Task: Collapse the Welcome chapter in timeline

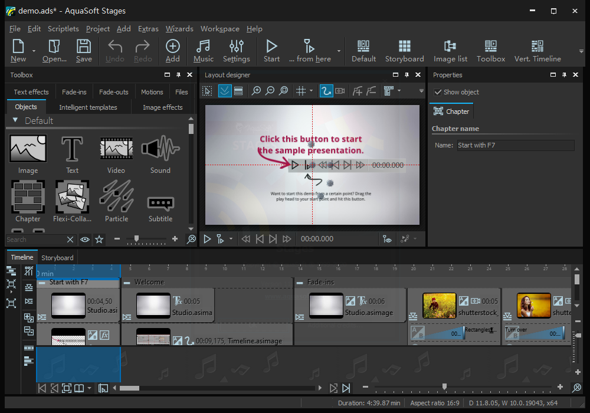Action: click(127, 283)
